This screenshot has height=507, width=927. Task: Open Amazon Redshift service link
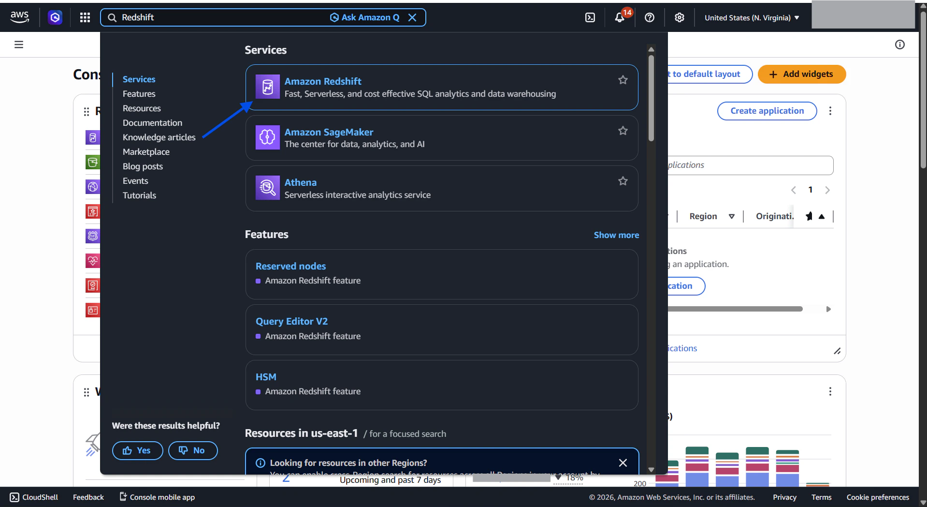coord(323,81)
